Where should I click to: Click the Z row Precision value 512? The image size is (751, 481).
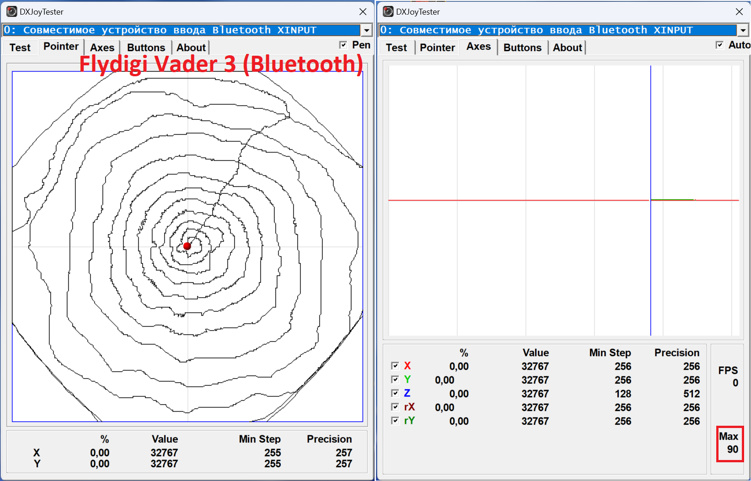tap(692, 394)
